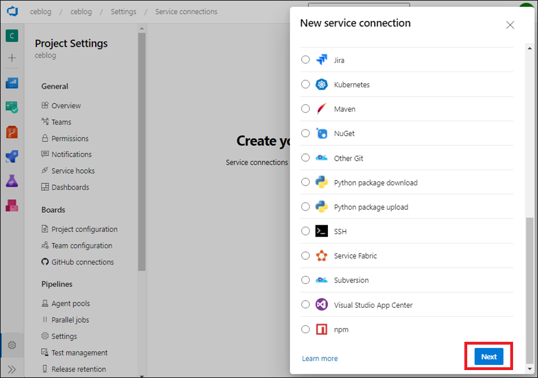Choose the npm radio option
Screen dimensions: 538x378
[x=305, y=329]
